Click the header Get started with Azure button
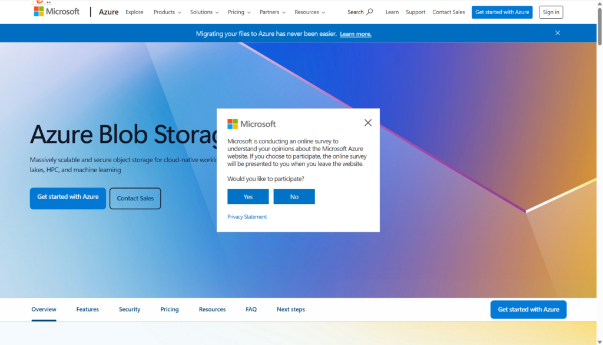The image size is (603, 345). tap(502, 12)
